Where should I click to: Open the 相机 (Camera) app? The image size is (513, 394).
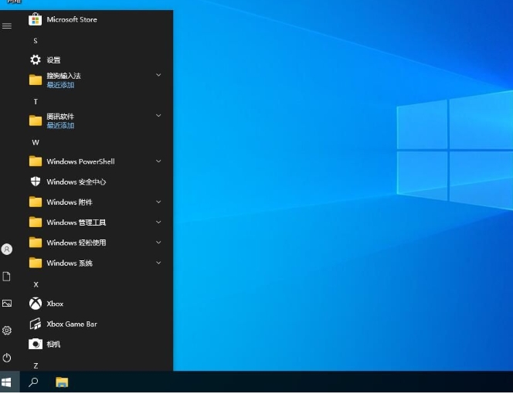pyautogui.click(x=53, y=345)
